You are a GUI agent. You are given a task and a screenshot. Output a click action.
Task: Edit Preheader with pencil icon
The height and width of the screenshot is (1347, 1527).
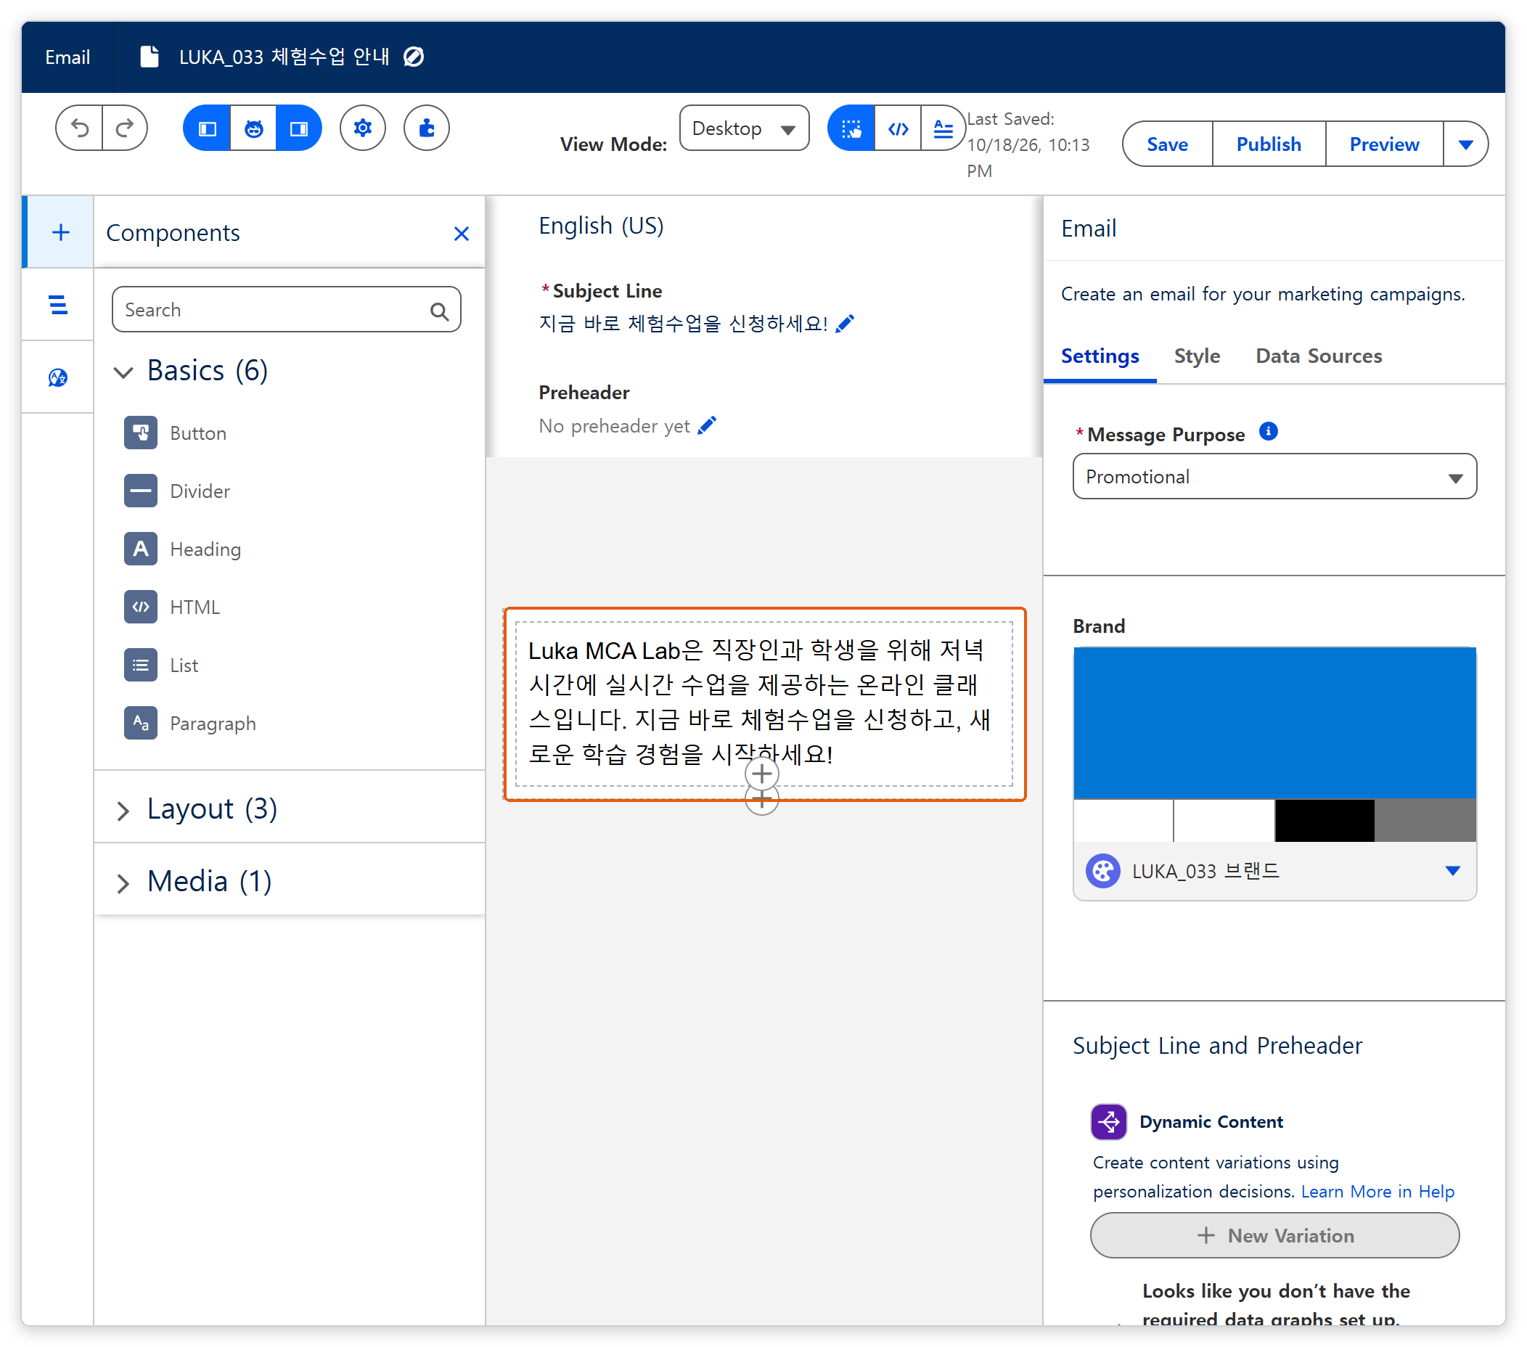pos(707,425)
